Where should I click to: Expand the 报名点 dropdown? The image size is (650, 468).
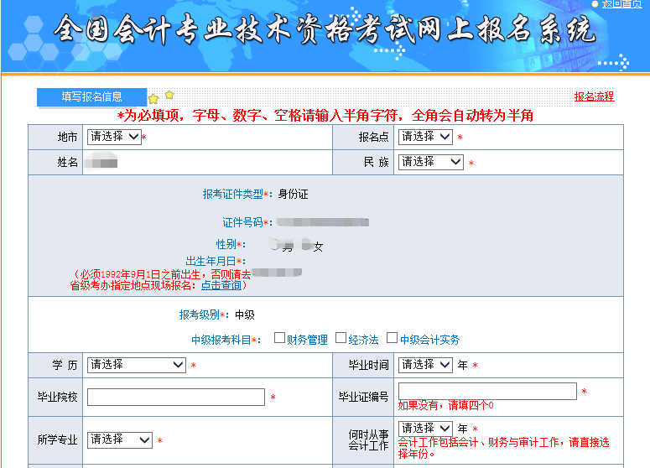425,137
